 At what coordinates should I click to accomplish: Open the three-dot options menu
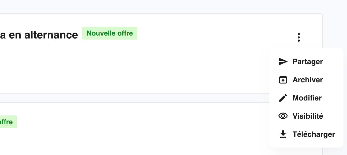pos(299,37)
